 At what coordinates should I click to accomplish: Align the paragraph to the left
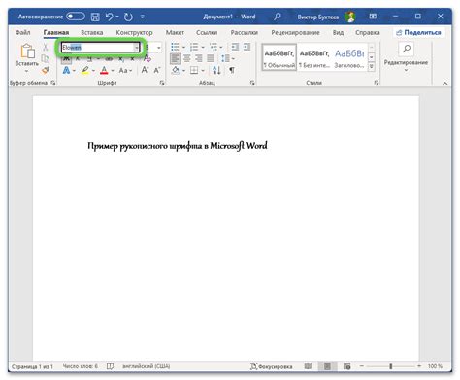[x=176, y=58]
